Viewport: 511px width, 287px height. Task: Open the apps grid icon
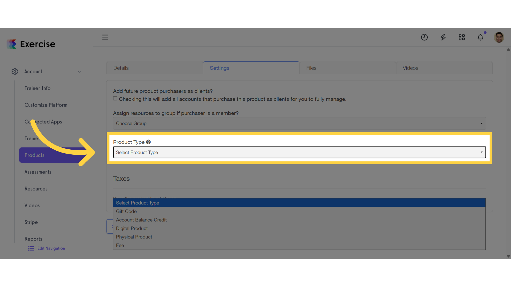click(x=462, y=37)
